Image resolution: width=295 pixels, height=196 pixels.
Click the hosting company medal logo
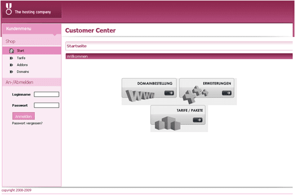(x=9, y=9)
